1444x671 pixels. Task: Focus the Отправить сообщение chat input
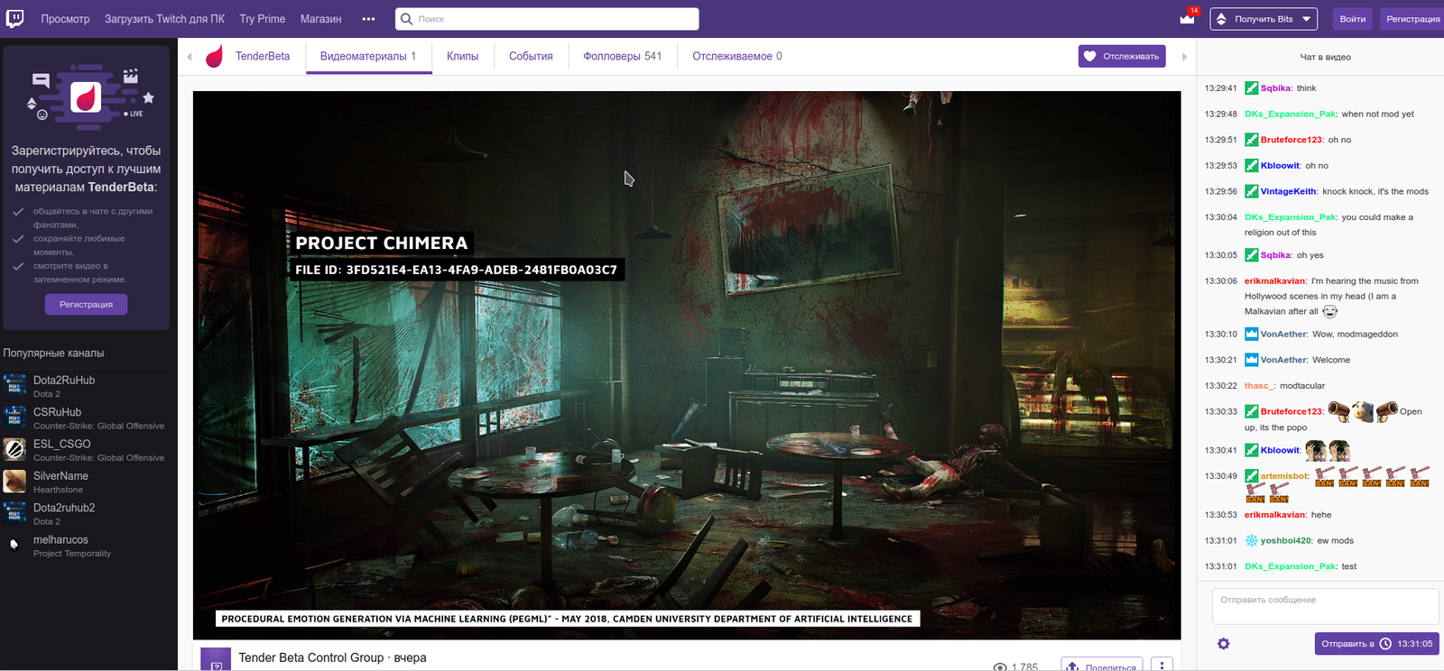[1325, 606]
